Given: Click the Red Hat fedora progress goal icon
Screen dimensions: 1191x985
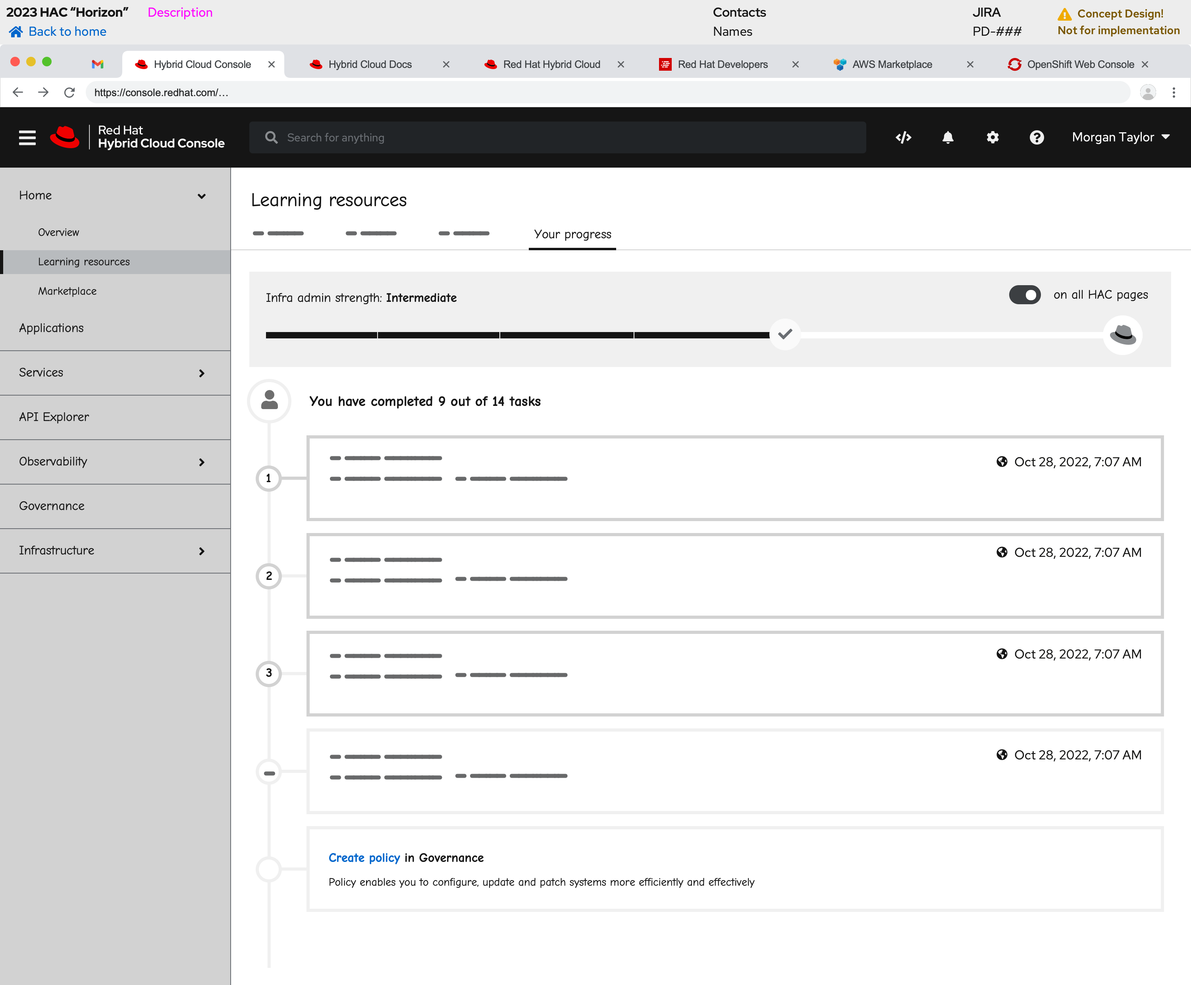Looking at the screenshot, I should click(x=1122, y=335).
